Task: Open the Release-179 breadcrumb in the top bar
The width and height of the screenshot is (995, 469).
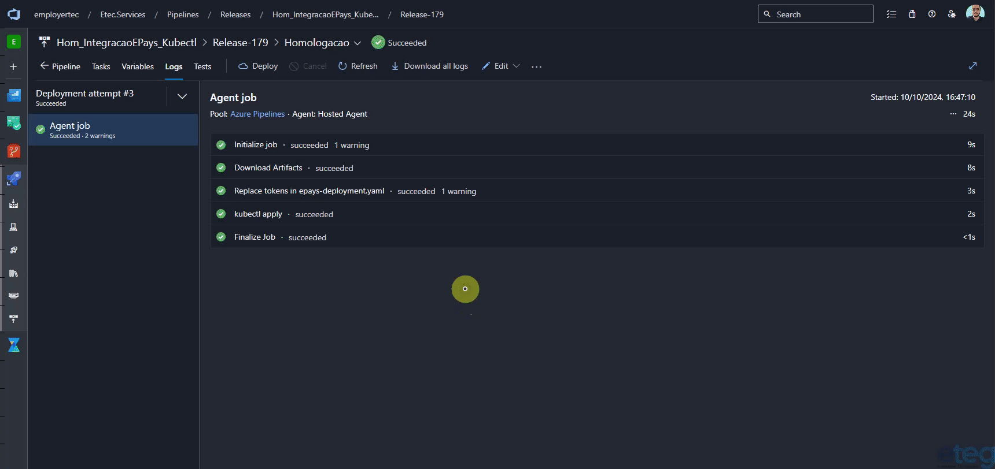Action: pos(422,14)
